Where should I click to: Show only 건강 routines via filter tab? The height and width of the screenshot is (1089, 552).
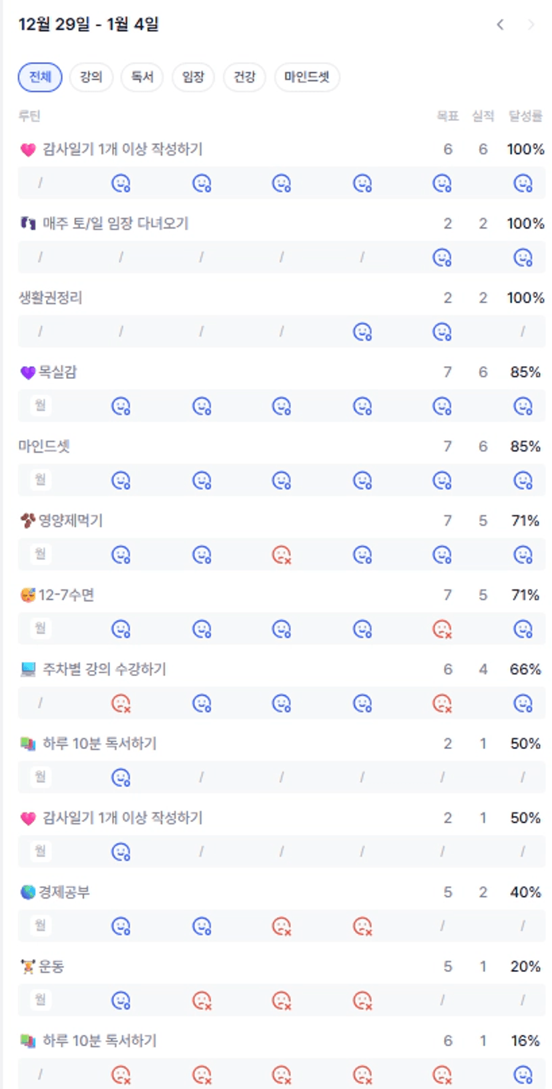(x=244, y=77)
